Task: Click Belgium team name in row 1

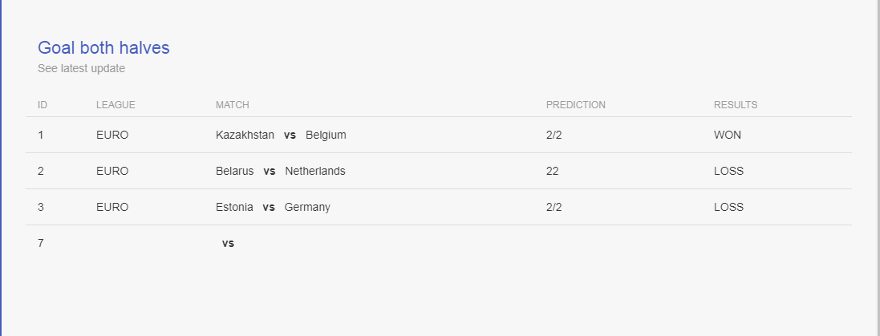Action: pos(326,136)
